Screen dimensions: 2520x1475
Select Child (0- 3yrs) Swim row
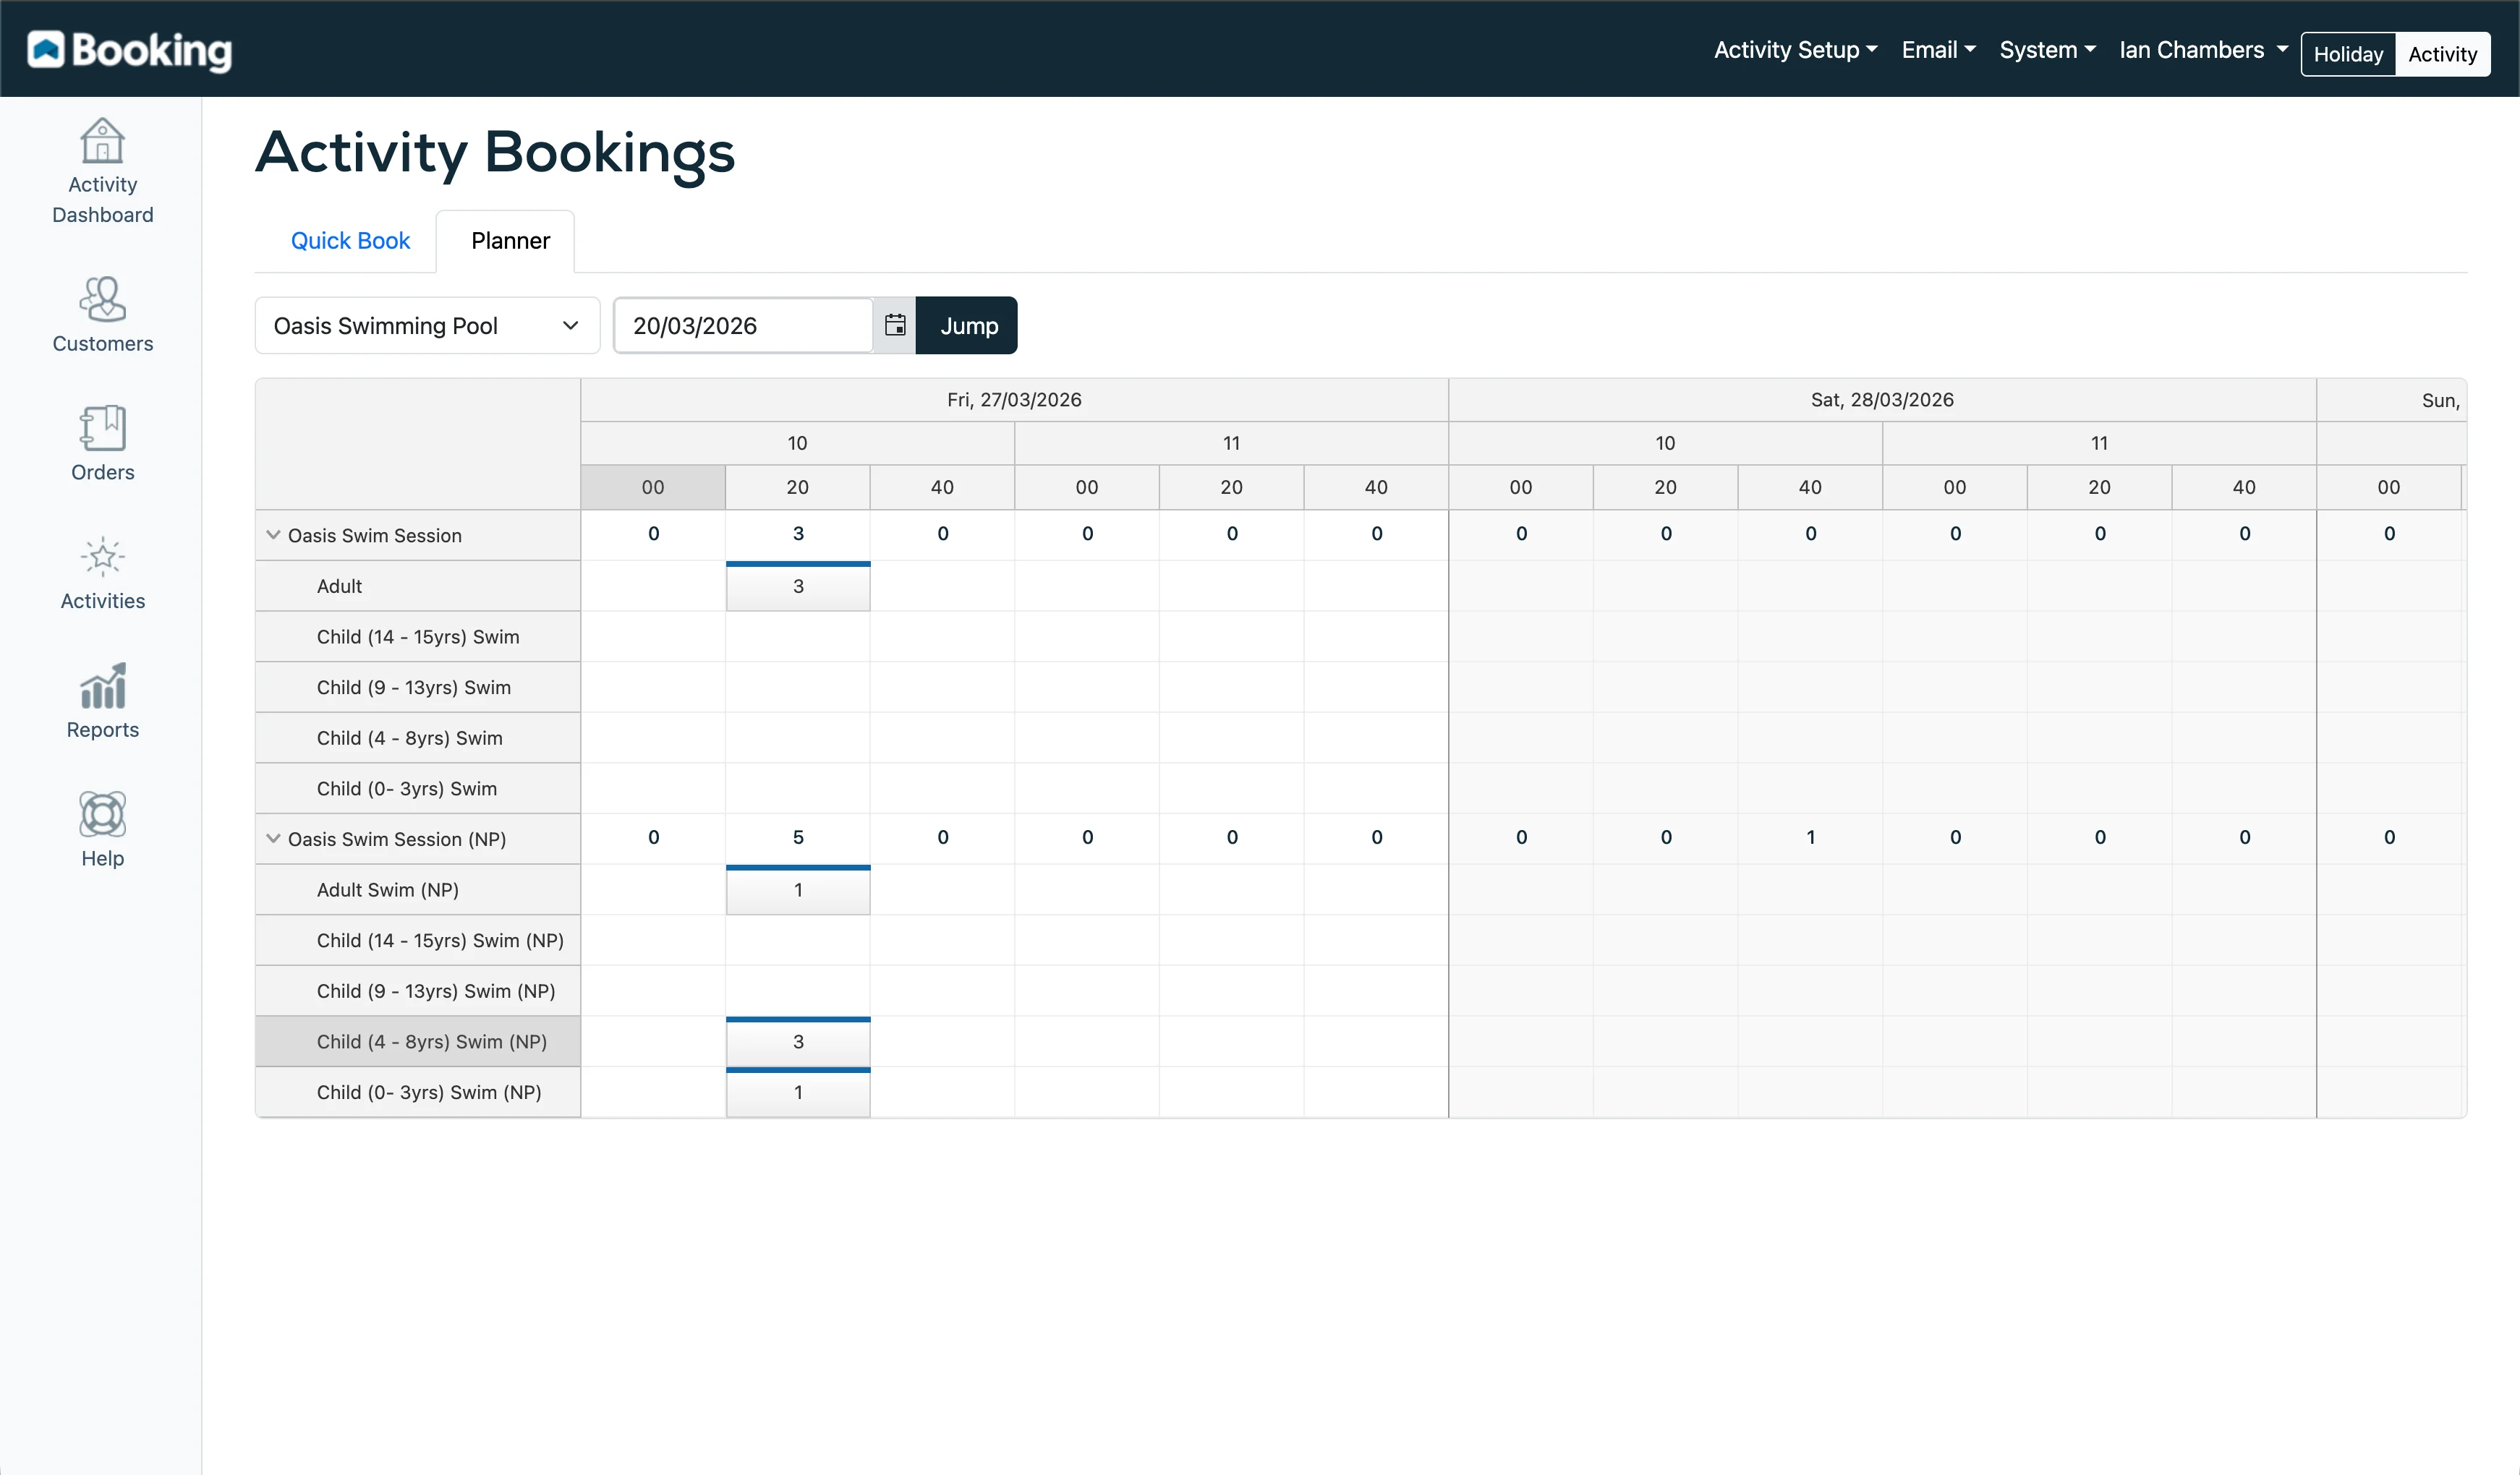pos(418,788)
